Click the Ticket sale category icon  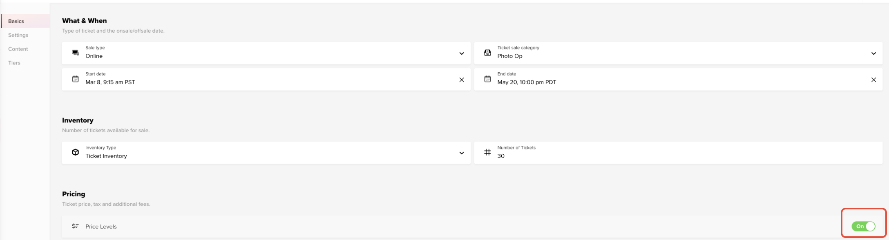click(x=487, y=53)
